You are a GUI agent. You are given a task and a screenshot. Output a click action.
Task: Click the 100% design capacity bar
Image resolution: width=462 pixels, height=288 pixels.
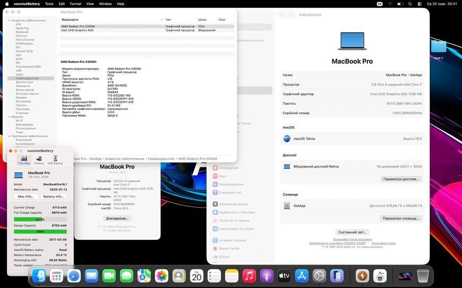pyautogui.click(x=40, y=231)
